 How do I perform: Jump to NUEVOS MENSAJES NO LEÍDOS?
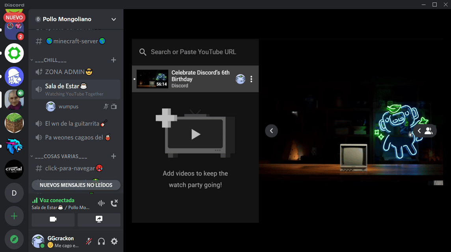pos(76,185)
